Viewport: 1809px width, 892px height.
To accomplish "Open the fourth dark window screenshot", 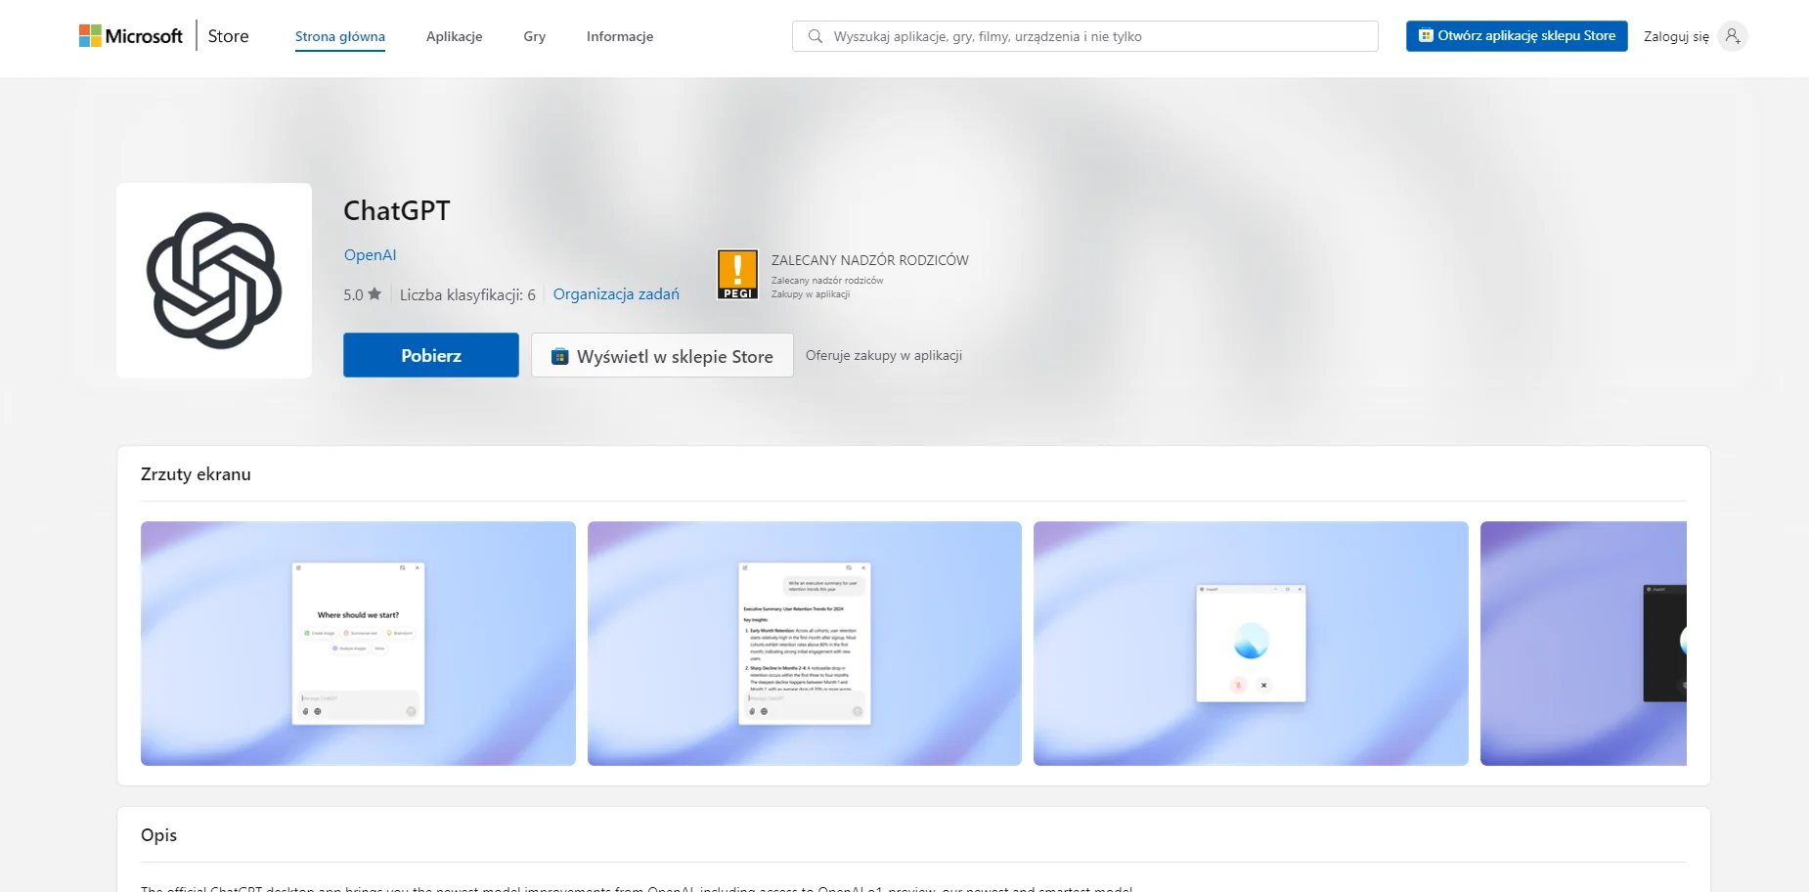I will coord(1583,644).
